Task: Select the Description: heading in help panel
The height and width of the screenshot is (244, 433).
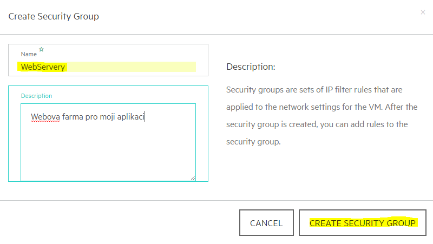Action: click(x=251, y=67)
